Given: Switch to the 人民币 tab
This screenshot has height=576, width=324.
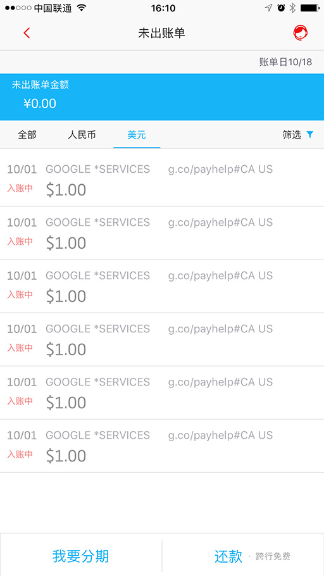Looking at the screenshot, I should [x=82, y=135].
